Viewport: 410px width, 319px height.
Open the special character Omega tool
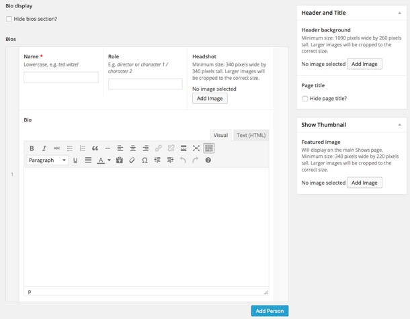point(145,160)
